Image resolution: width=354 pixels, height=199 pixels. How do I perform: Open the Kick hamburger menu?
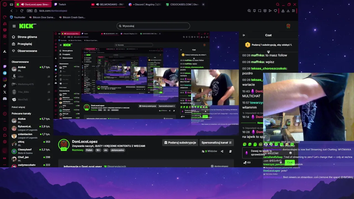pos(14,26)
